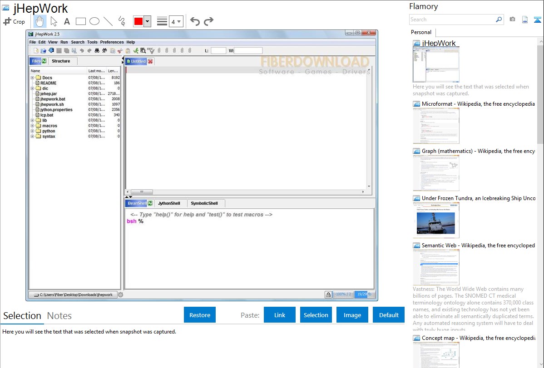Open the Under Frozen Tundra ship thumbnail
Image resolution: width=544 pixels, height=368 pixels.
click(x=436, y=220)
